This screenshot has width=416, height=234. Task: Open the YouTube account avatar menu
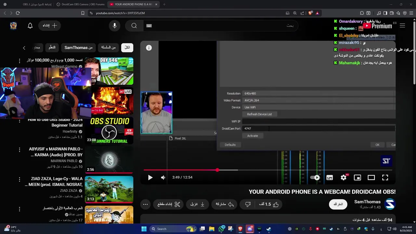13,26
